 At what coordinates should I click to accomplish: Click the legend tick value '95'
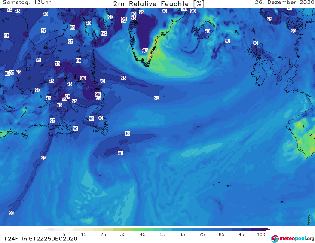pyautogui.click(x=241, y=234)
